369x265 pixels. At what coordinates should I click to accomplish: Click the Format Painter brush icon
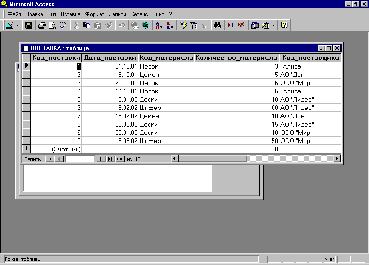pyautogui.click(x=108, y=25)
